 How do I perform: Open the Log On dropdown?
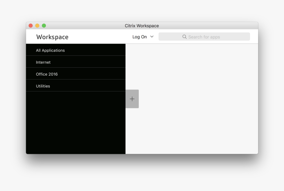pos(143,37)
